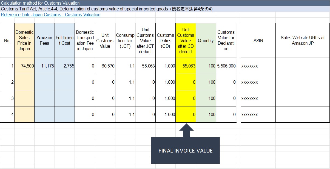Select the ASIN cell for row 1
This screenshot has height=169, width=330.
point(258,66)
